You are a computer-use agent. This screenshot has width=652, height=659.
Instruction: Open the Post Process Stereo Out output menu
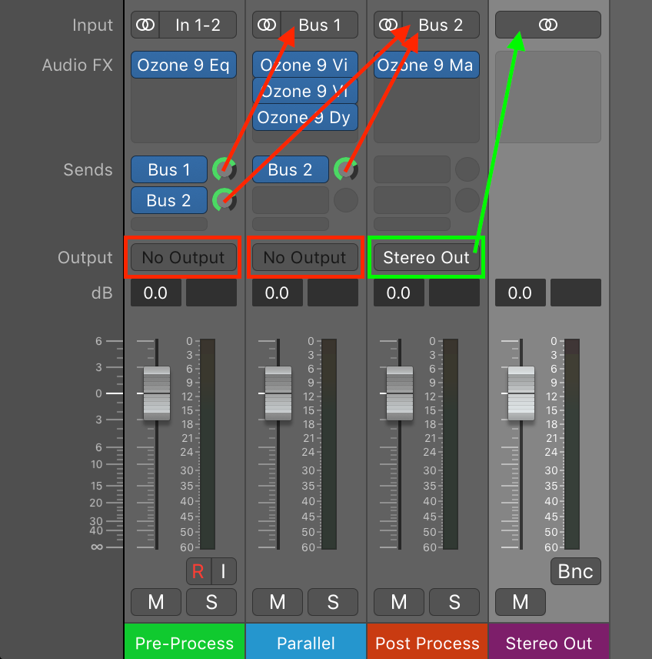[426, 258]
